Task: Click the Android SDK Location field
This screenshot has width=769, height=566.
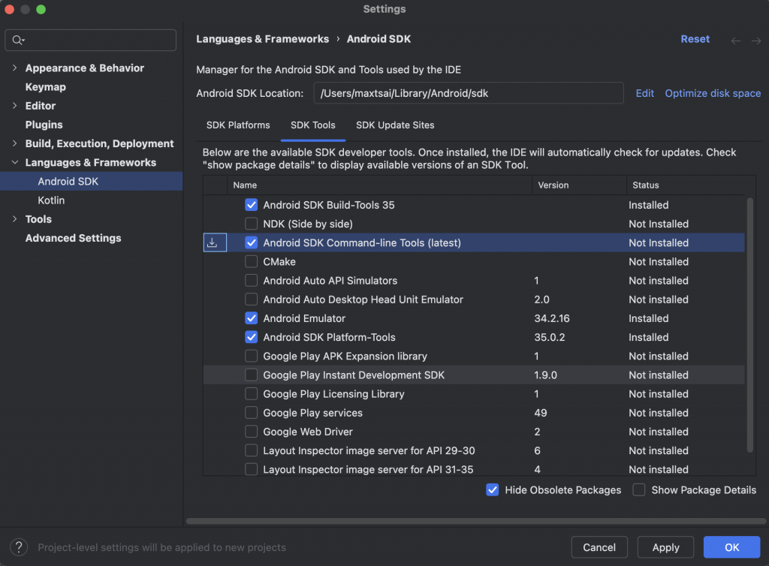Action: coord(469,93)
